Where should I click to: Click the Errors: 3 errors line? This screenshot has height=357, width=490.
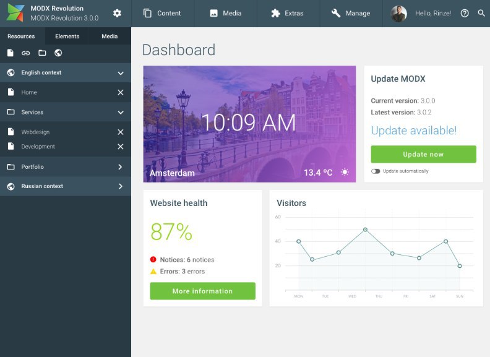(182, 272)
